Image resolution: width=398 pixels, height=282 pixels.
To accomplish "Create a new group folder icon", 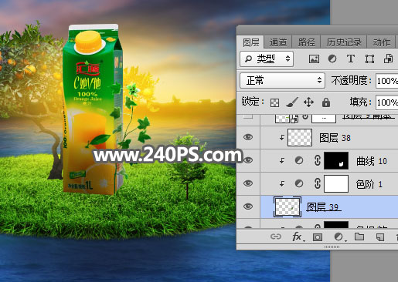I will pyautogui.click(x=359, y=237).
